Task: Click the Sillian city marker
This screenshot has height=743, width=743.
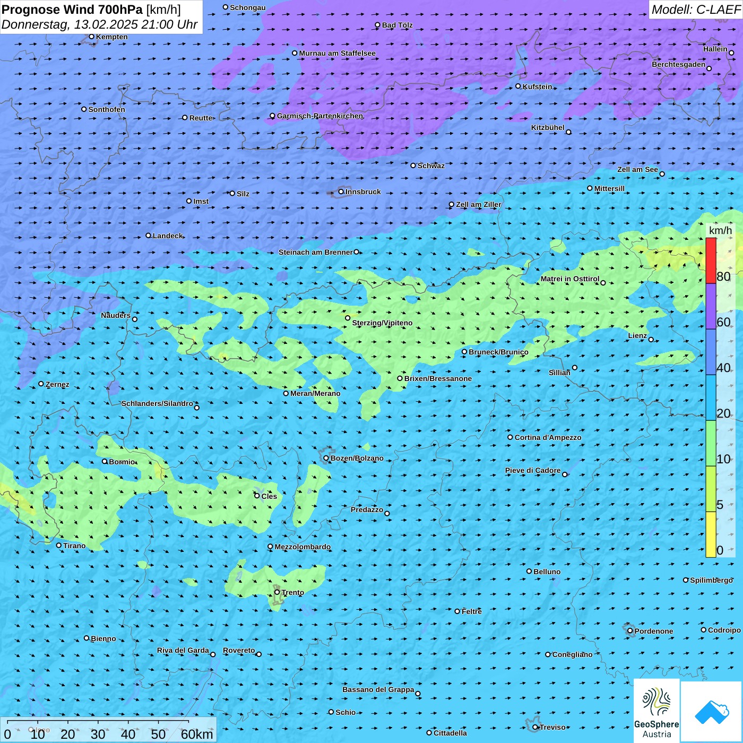Action: pos(575,367)
